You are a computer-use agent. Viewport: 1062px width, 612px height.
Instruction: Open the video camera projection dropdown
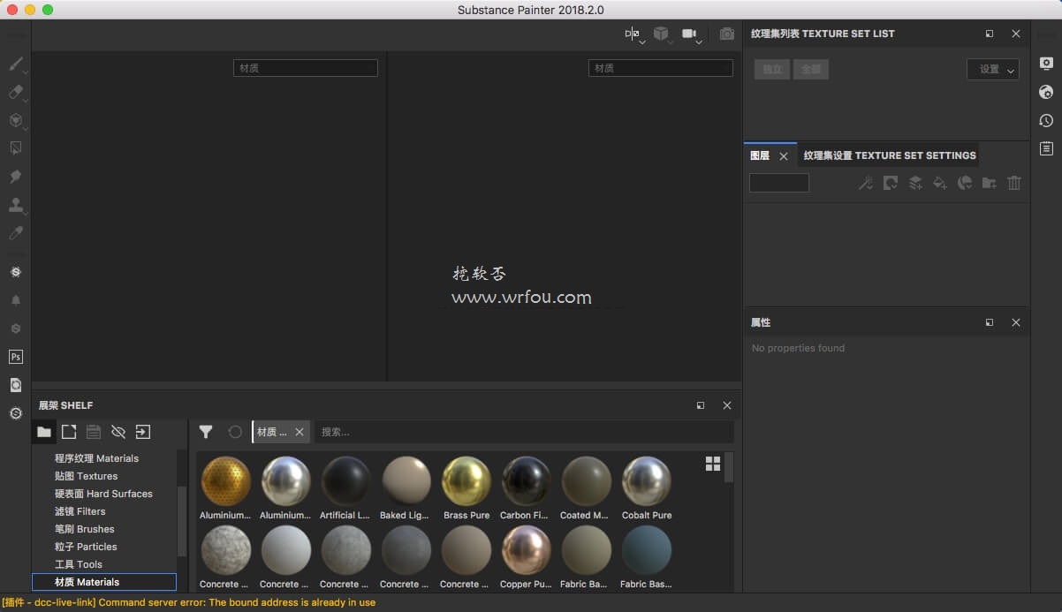691,34
